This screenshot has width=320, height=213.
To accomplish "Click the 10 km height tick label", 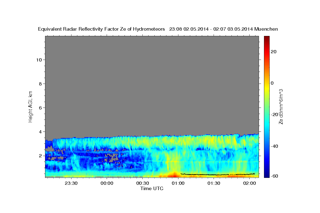I will tap(39, 60).
